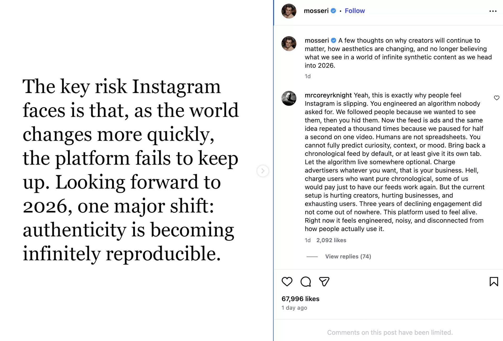Follow the mosseri account
503x341 pixels.
pyautogui.click(x=354, y=11)
